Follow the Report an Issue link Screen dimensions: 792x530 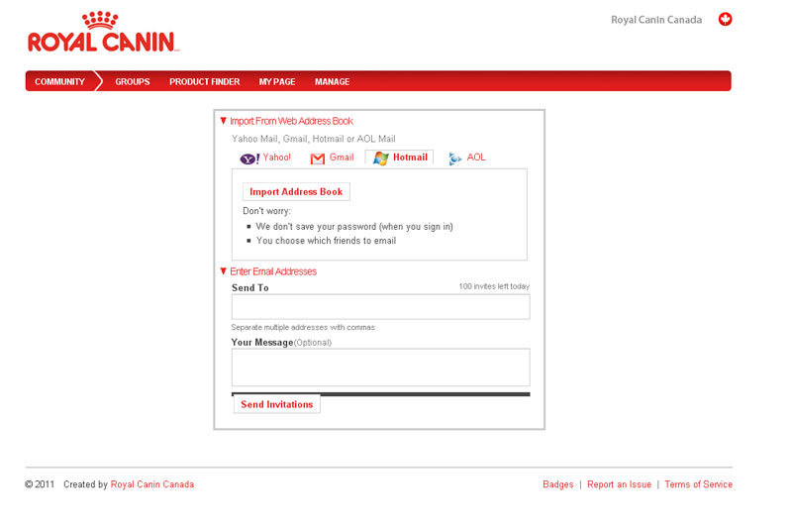(619, 484)
